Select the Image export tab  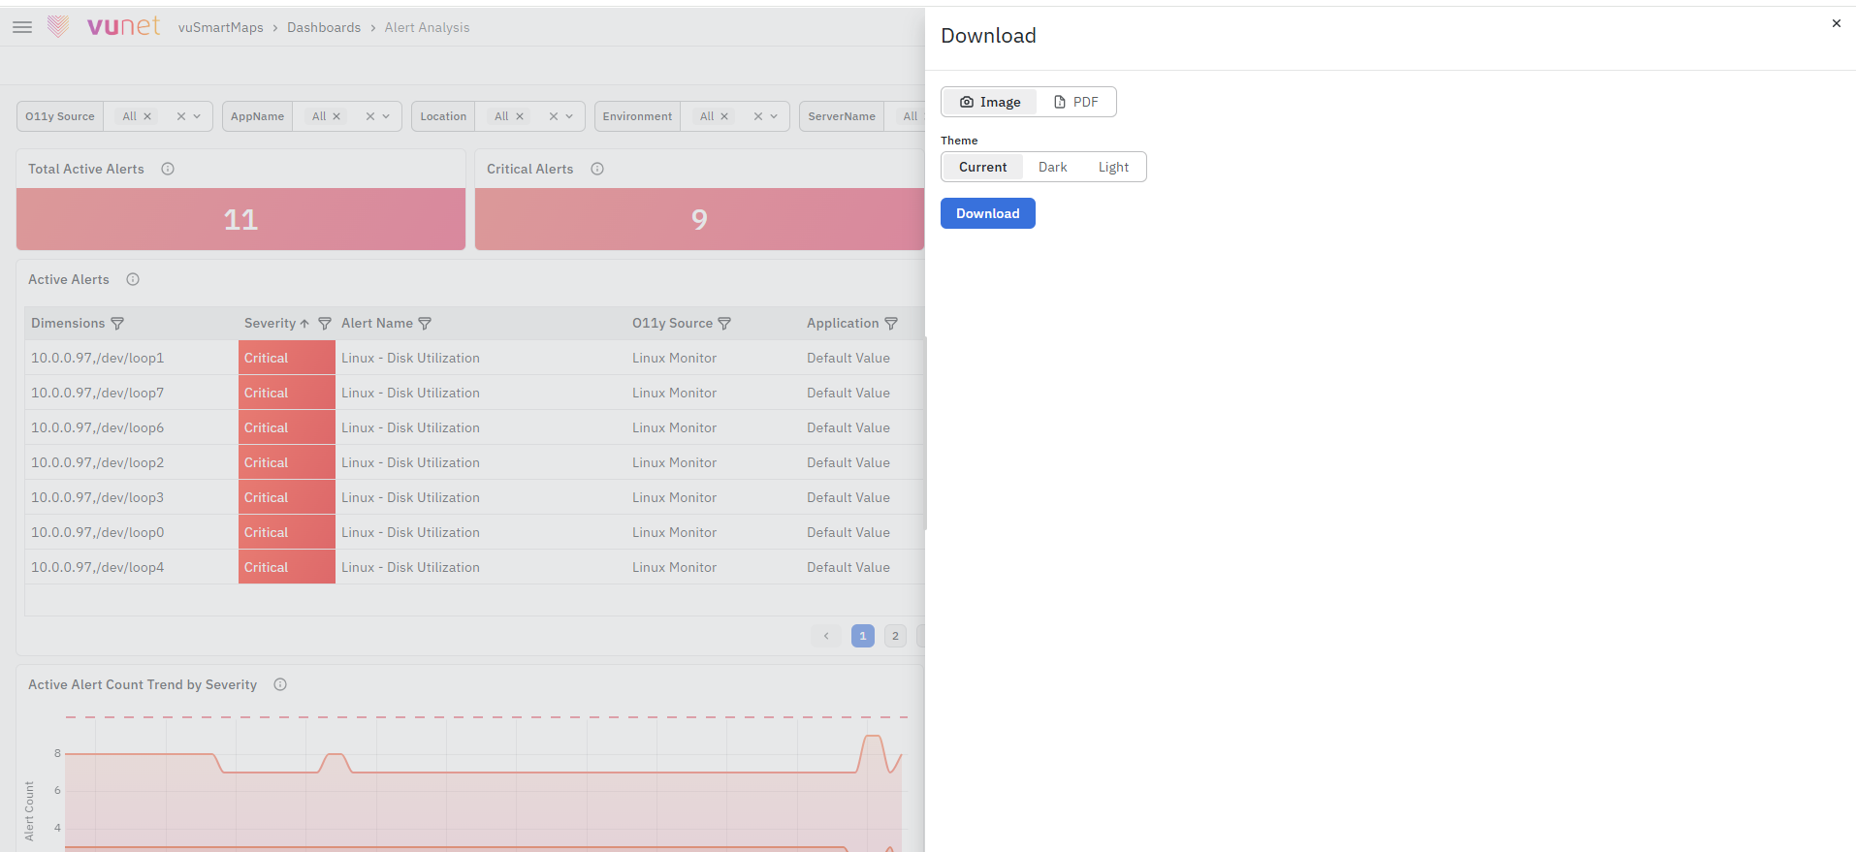coord(990,102)
